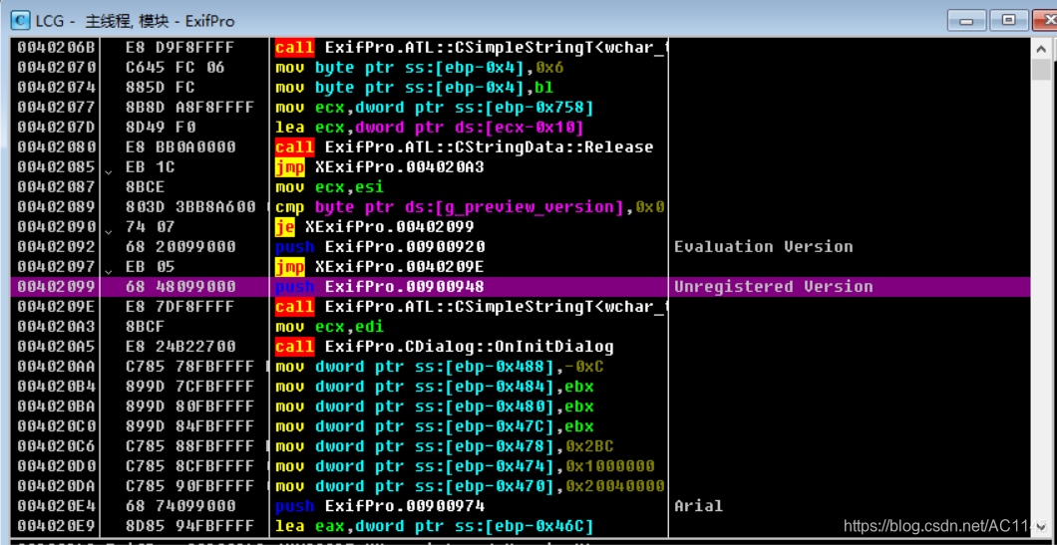Select 'lea ecx,dword ptr ds:[ecx-0x10]' line
The width and height of the screenshot is (1057, 545).
pos(429,128)
